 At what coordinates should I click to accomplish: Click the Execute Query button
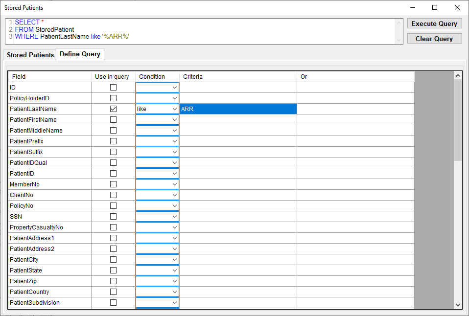(434, 23)
